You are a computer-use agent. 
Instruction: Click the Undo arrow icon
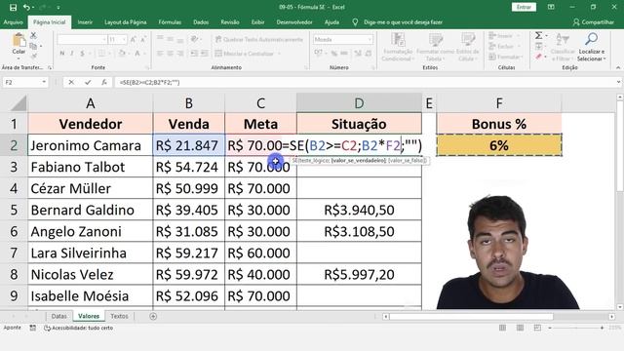pos(26,7)
